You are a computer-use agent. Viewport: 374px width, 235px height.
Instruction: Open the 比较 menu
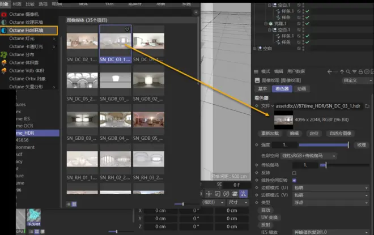tap(30, 4)
